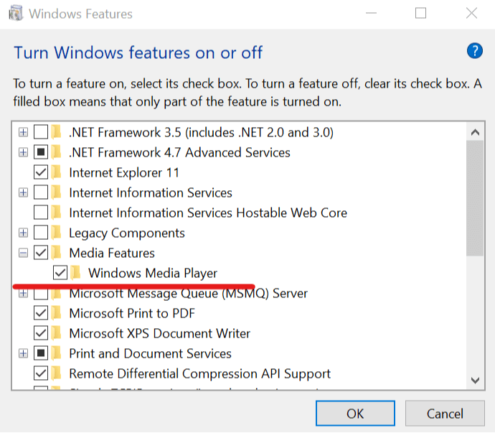The image size is (495, 433).
Task: Click the Cancel button
Action: tap(445, 413)
